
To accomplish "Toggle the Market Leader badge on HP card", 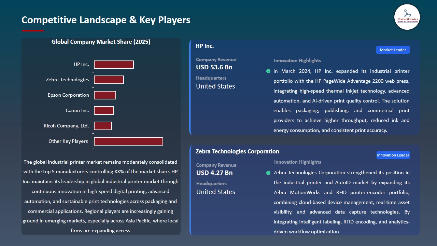I will tap(393, 50).
